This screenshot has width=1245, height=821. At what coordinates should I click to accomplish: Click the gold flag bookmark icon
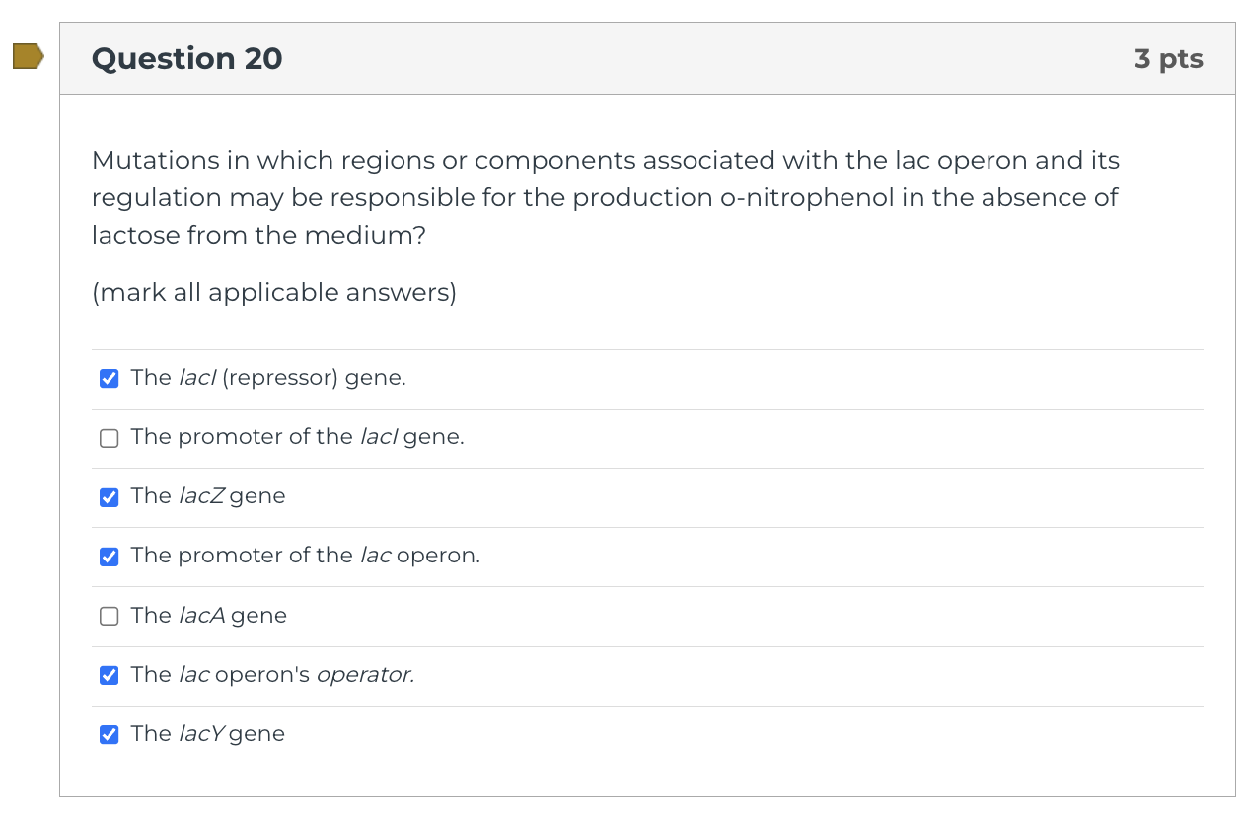26,56
